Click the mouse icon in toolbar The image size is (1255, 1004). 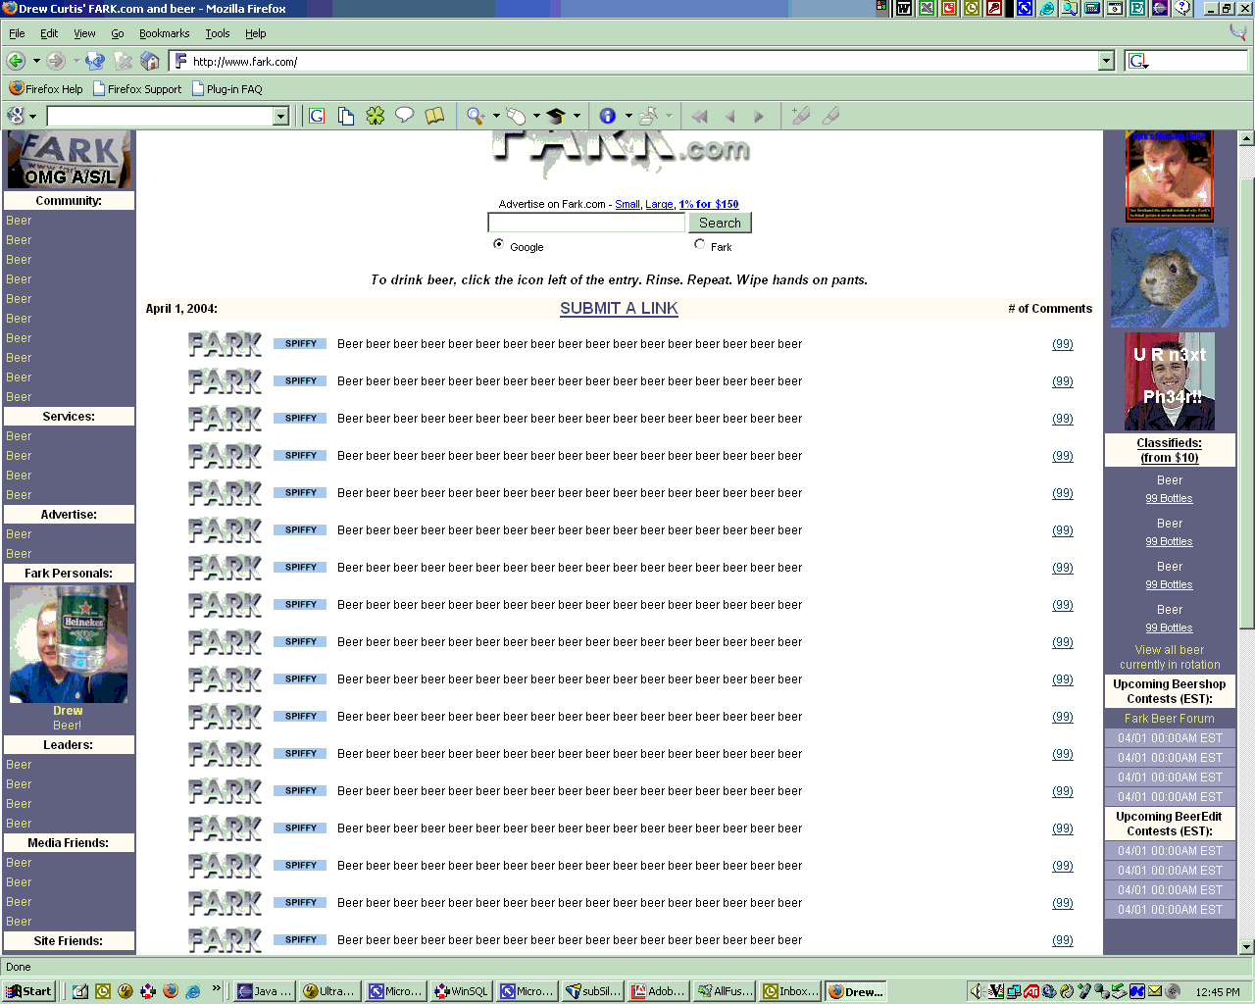point(516,116)
